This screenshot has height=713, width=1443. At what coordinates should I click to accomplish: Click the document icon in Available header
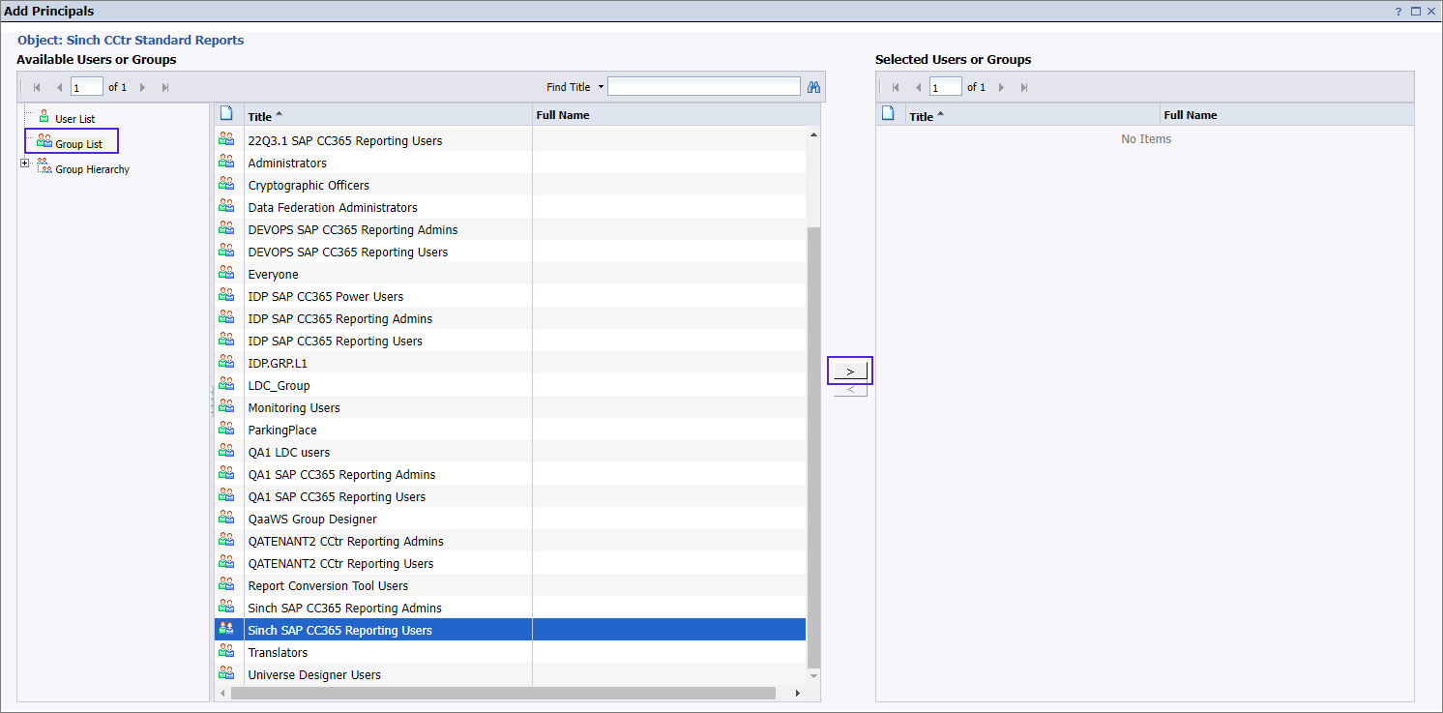[226, 114]
